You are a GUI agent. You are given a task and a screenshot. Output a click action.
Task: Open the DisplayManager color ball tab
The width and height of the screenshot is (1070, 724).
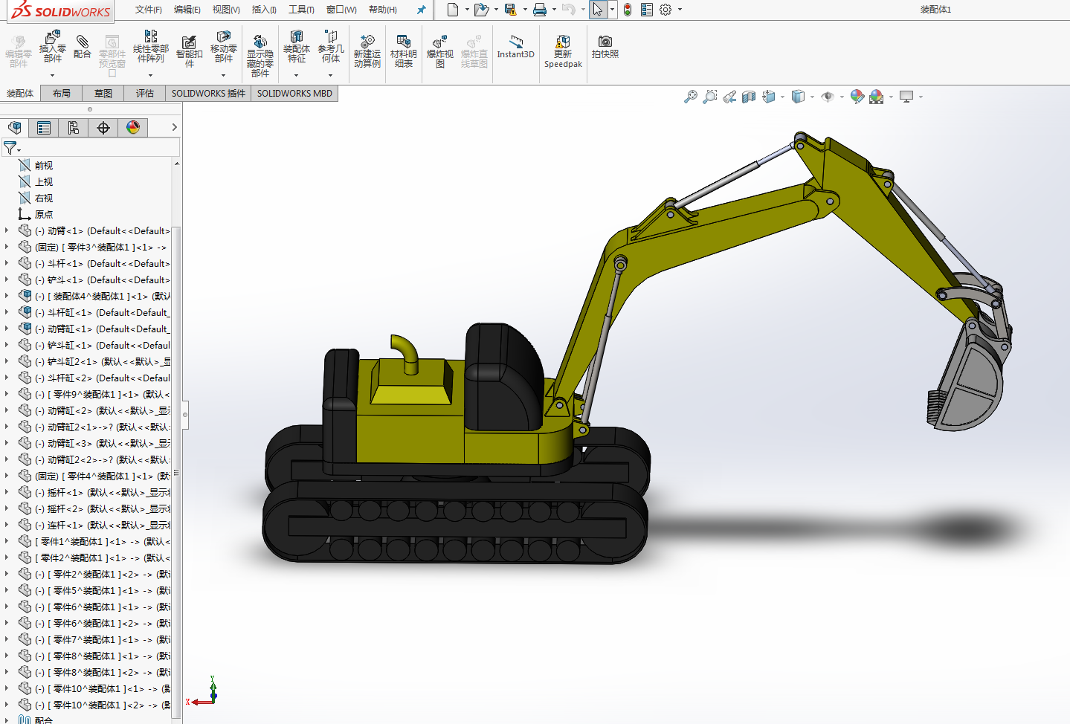[x=133, y=128]
